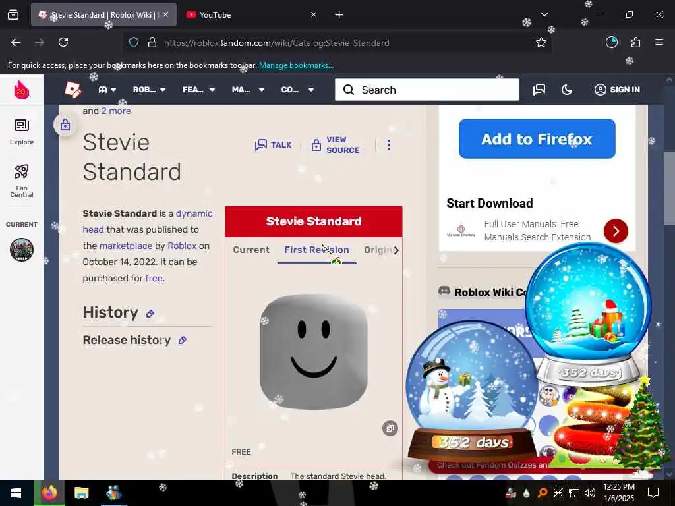
Task: Open File Explorer from the taskbar
Action: pyautogui.click(x=81, y=493)
